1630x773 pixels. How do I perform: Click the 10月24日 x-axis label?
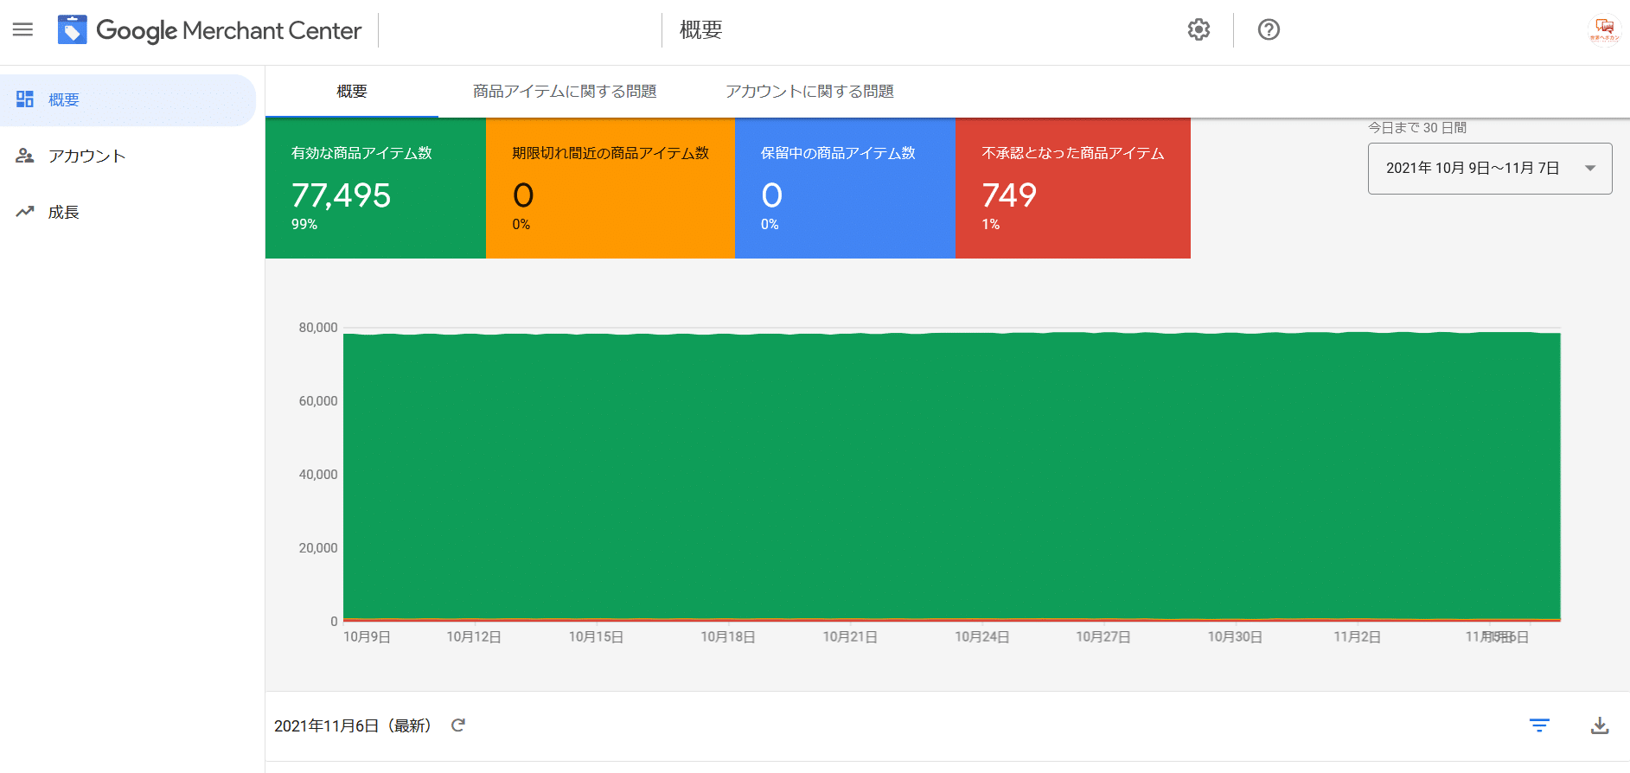[982, 637]
